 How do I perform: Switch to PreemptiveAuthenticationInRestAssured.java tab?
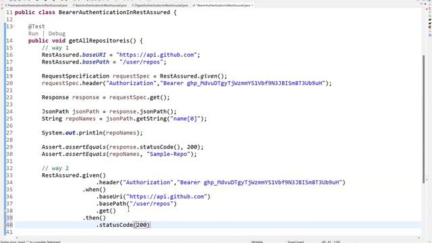(36, 5)
